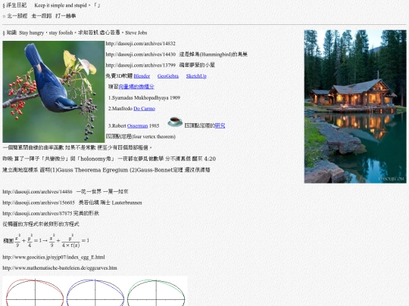Click the line mentioning holonomy角

click(109, 159)
